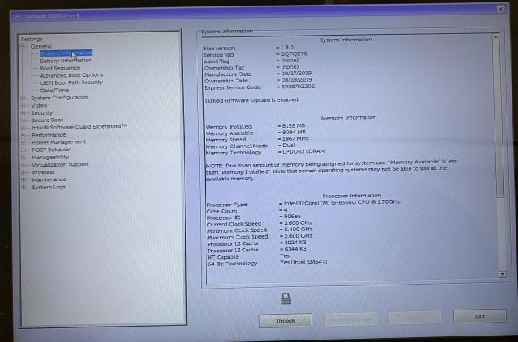Viewport: 518px width, 342px height.
Task: Click the Unlock button
Action: coord(286,320)
